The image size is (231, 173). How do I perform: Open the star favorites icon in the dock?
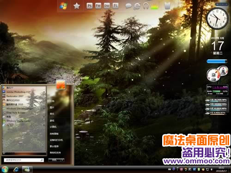(77, 6)
